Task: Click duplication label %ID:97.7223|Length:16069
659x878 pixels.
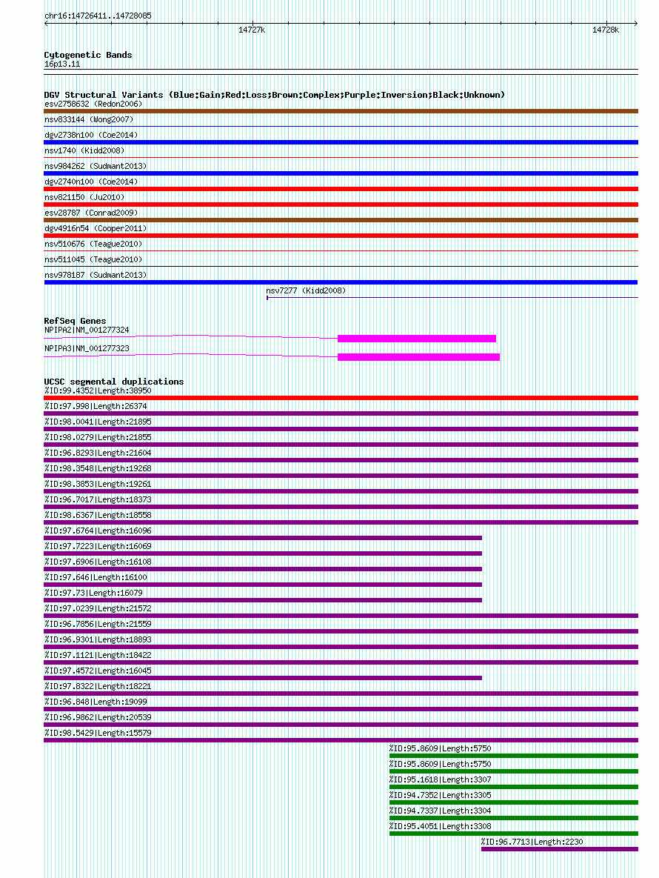Action: [x=98, y=547]
